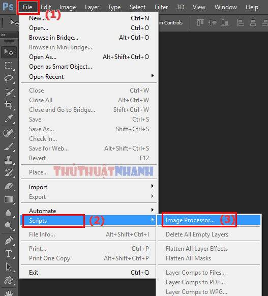Select the Eyedropper tool
The width and height of the screenshot is (268, 296).
9,119
